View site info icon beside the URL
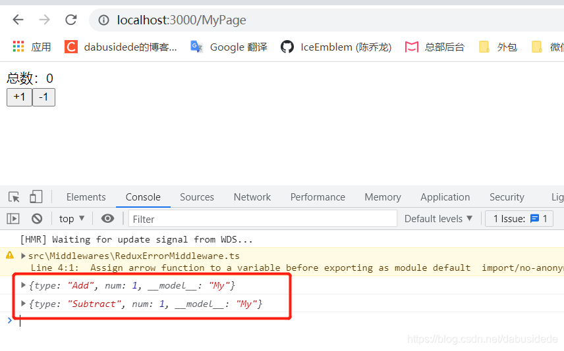This screenshot has width=564, height=351. [x=103, y=20]
